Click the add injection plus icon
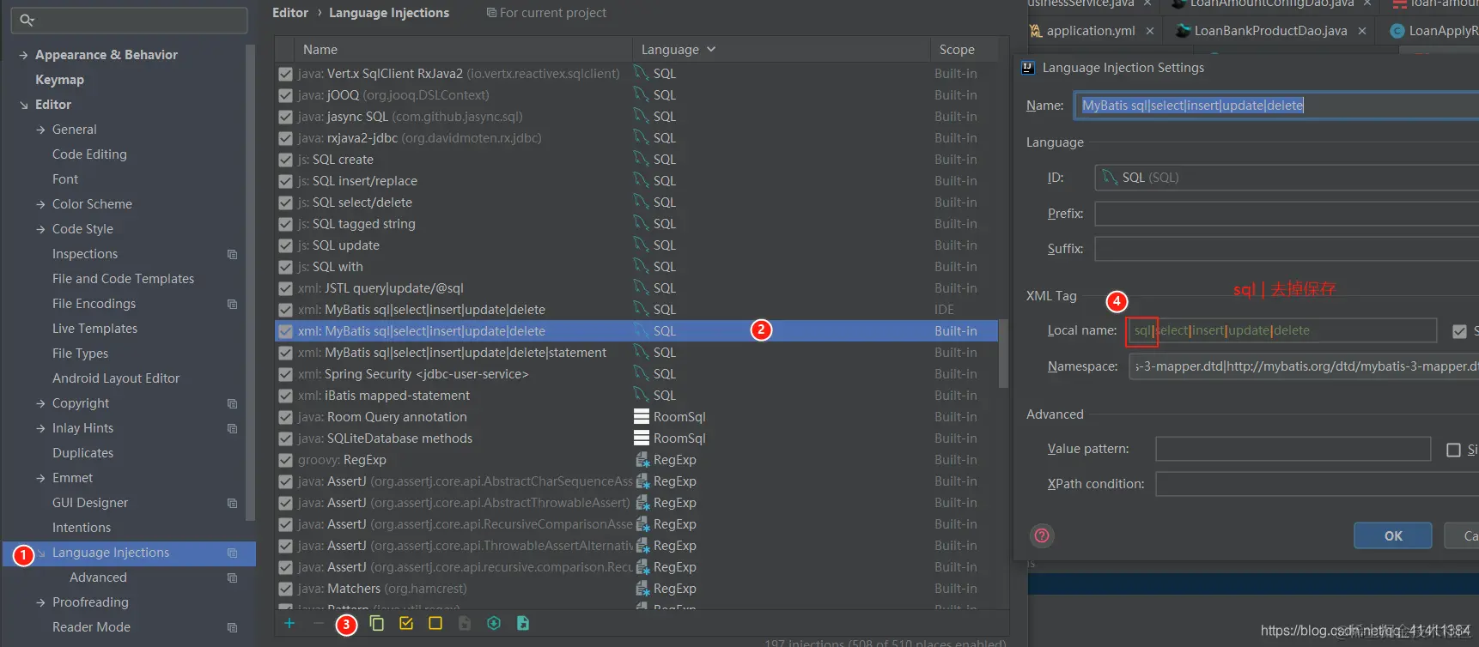The width and height of the screenshot is (1479, 647). tap(289, 623)
